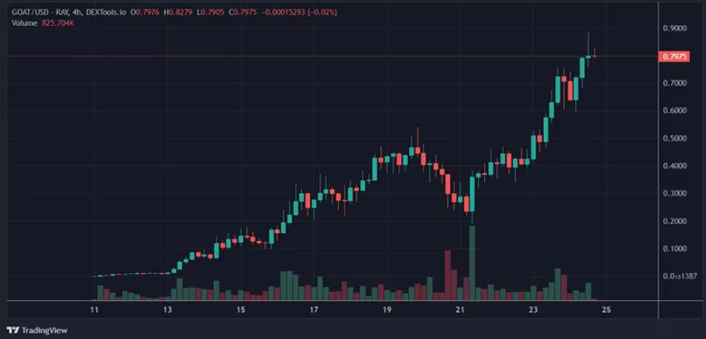Click the C0.7975 close value in legend

243,12
